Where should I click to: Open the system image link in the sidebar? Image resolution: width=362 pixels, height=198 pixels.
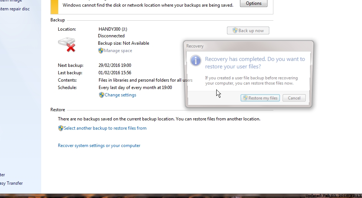(11, 1)
